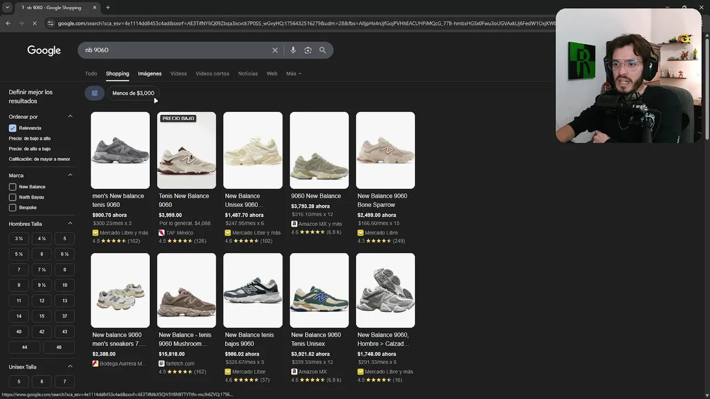Viewport: 710px width, 399px height.
Task: Open men's New balance tenis 9060 listing
Action: pyautogui.click(x=118, y=200)
